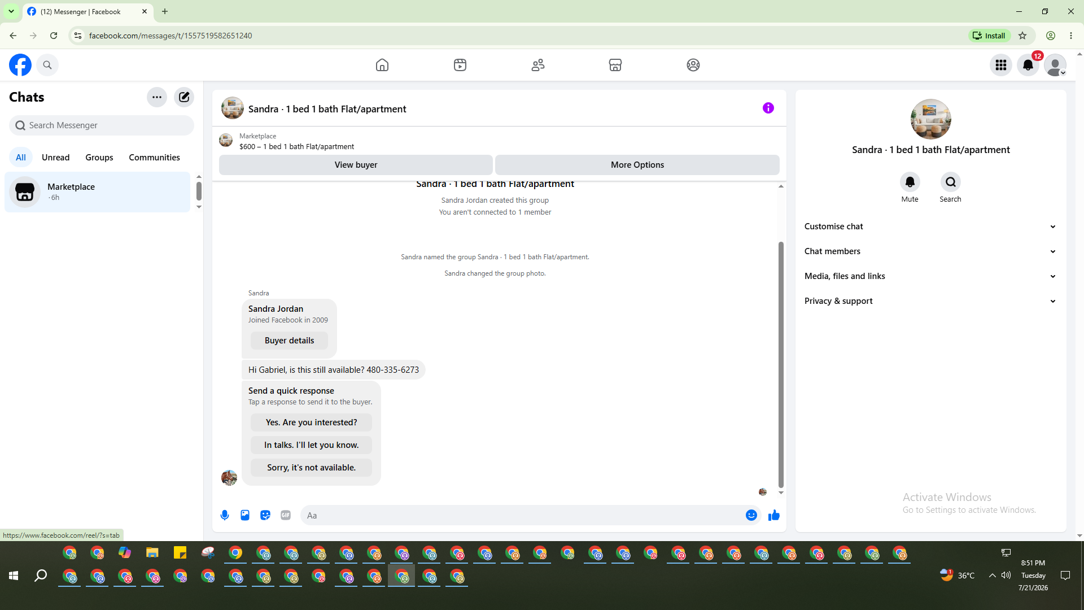Viewport: 1084px width, 610px height.
Task: Search in conversation using magnifier icon
Action: 951,182
